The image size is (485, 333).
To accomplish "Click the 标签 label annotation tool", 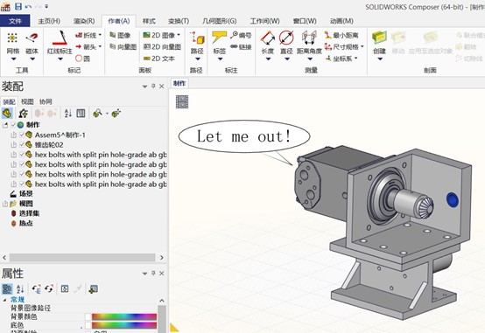I will (220, 43).
